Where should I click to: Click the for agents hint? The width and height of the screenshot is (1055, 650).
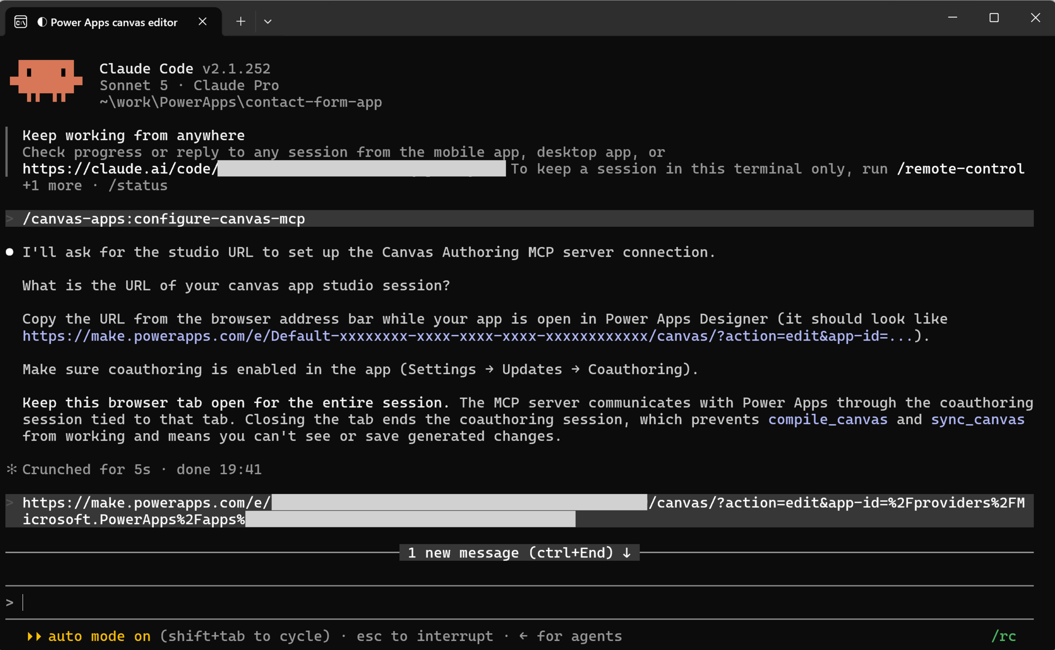[571, 636]
